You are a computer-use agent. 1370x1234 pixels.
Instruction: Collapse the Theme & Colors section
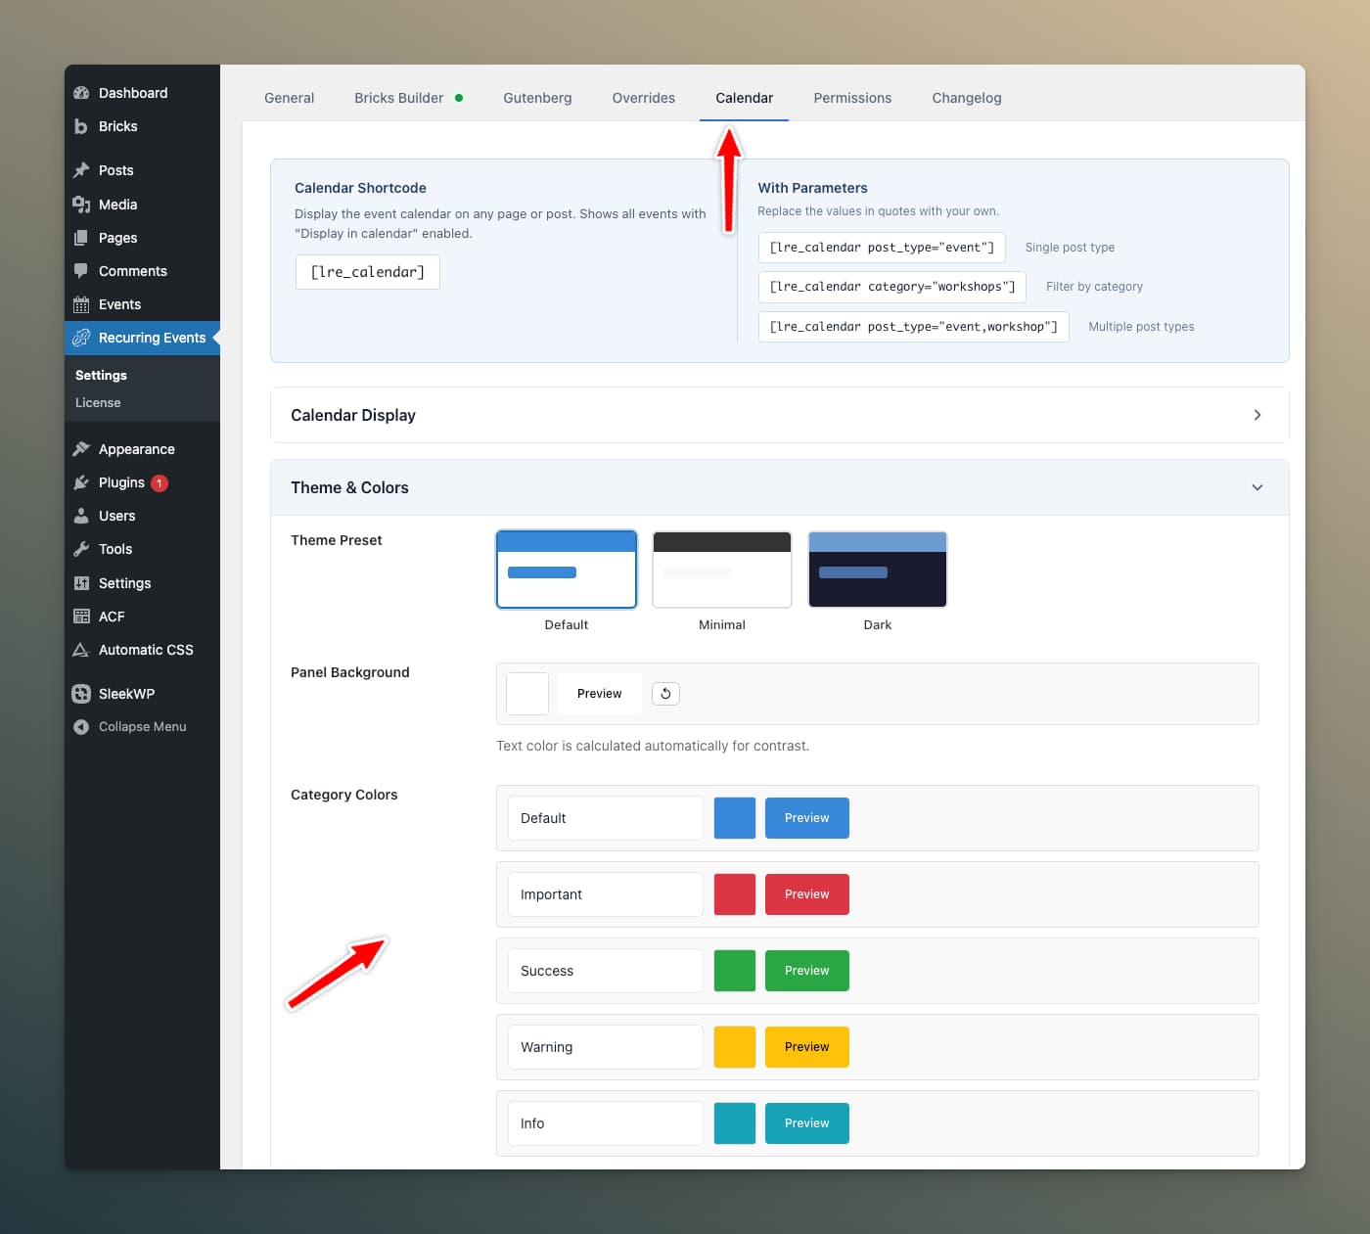click(x=1257, y=487)
